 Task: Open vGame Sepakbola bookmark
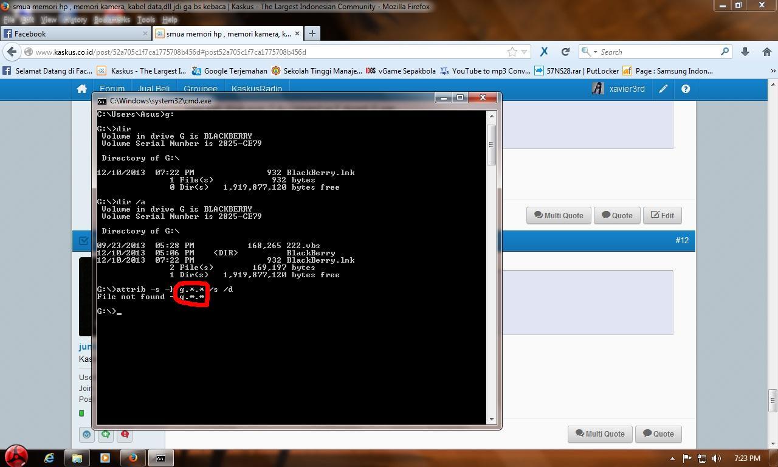coord(401,71)
